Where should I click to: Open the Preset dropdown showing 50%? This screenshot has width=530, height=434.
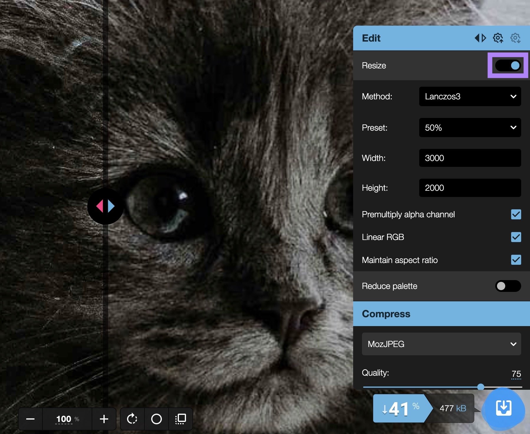coord(470,127)
